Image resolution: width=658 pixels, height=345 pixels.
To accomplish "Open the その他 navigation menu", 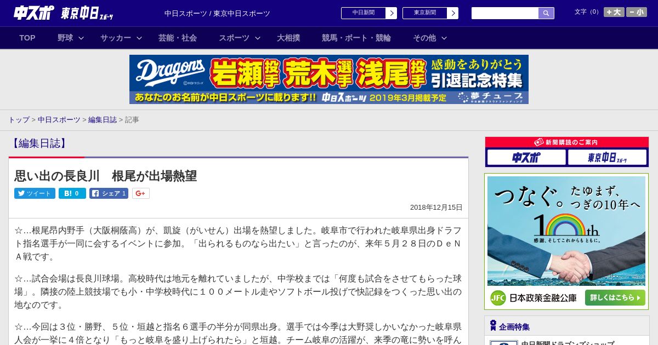I will coord(424,38).
